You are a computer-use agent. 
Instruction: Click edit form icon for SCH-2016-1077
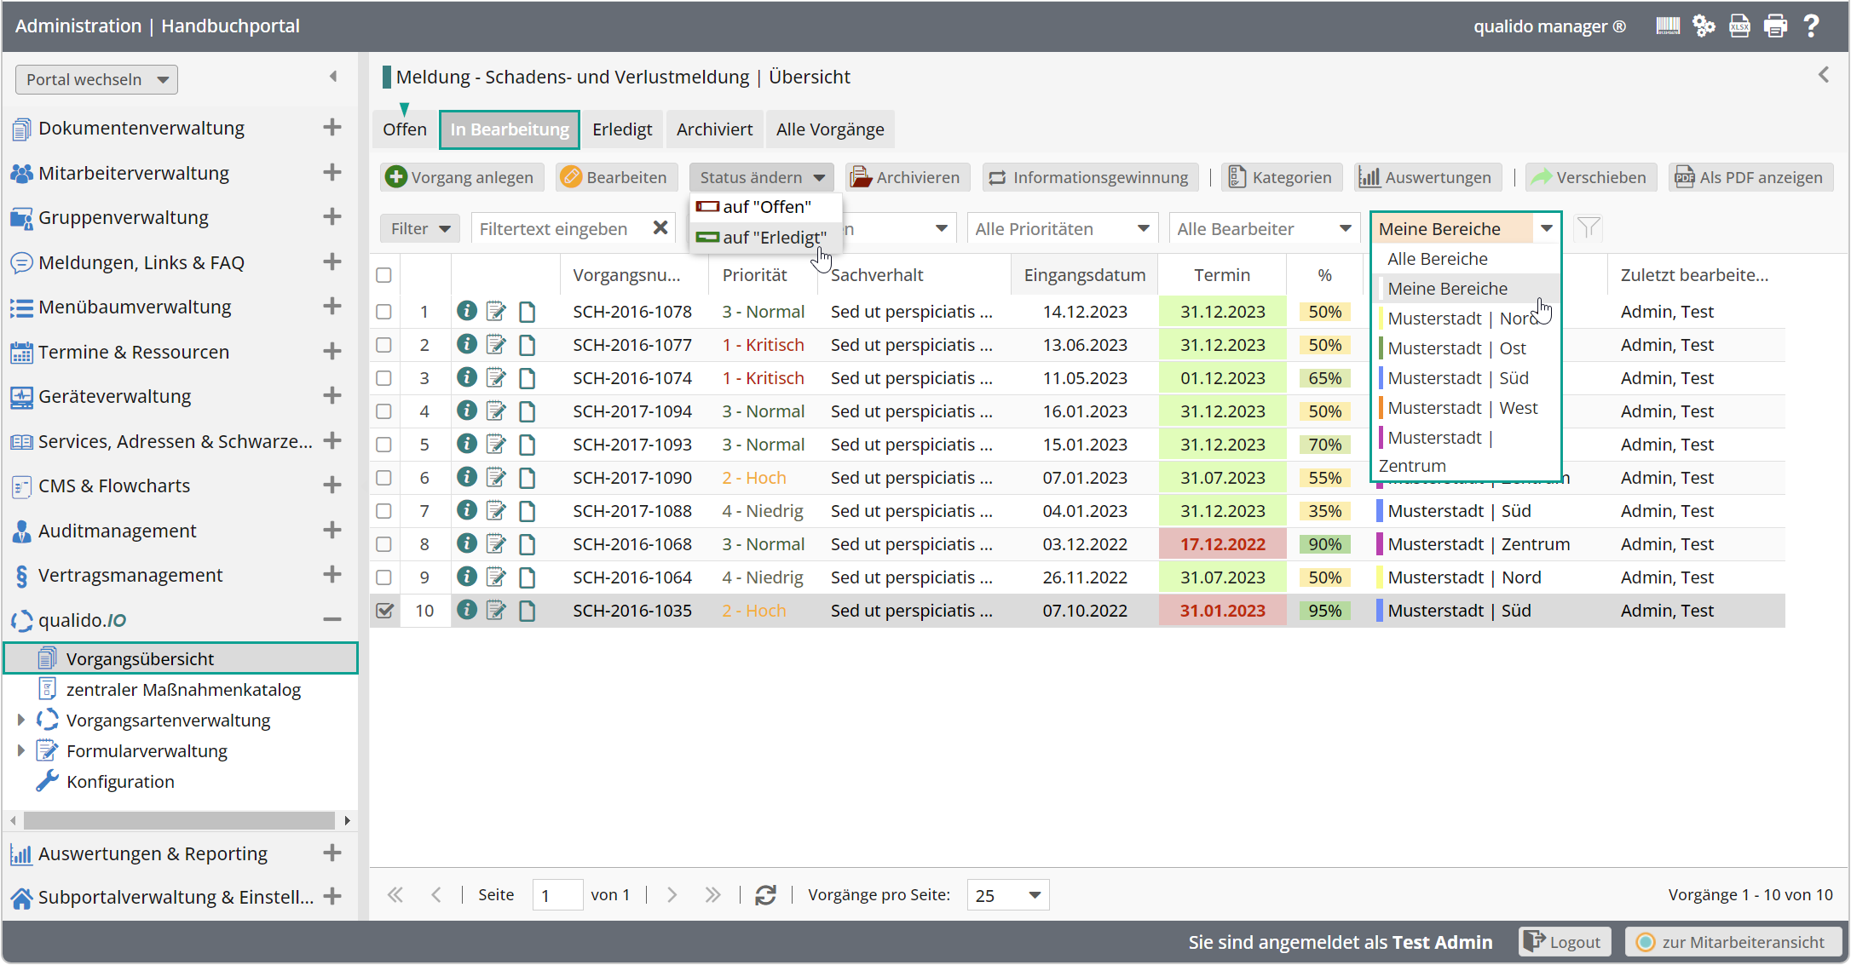pos(496,345)
